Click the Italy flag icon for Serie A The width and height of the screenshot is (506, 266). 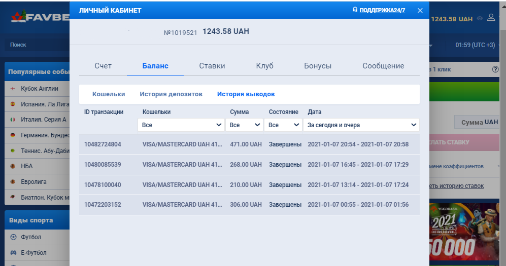pos(12,120)
